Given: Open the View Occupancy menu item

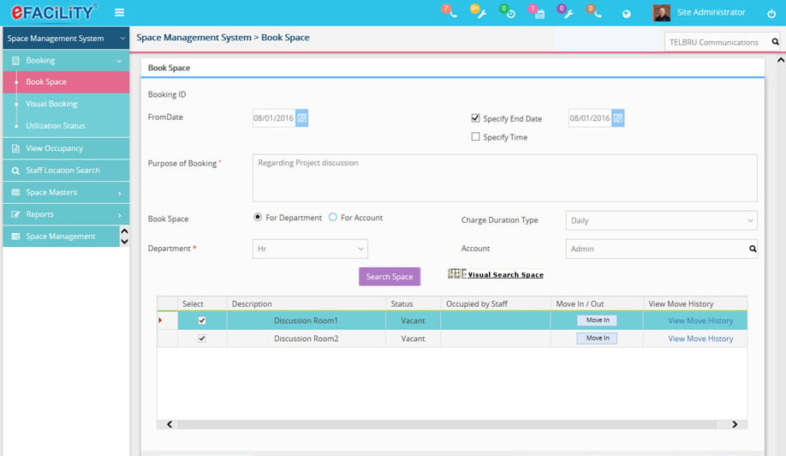Looking at the screenshot, I should coord(55,148).
